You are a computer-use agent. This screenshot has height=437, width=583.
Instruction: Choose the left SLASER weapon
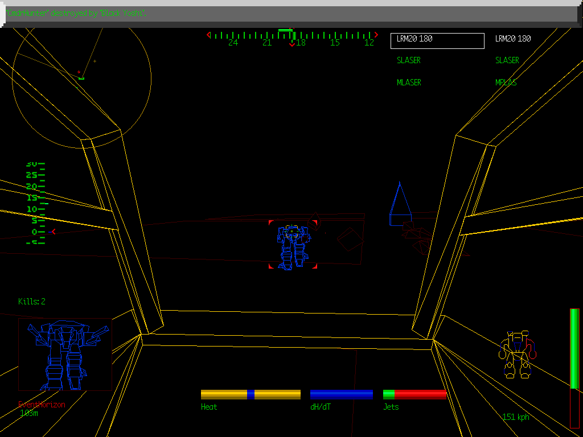[409, 60]
